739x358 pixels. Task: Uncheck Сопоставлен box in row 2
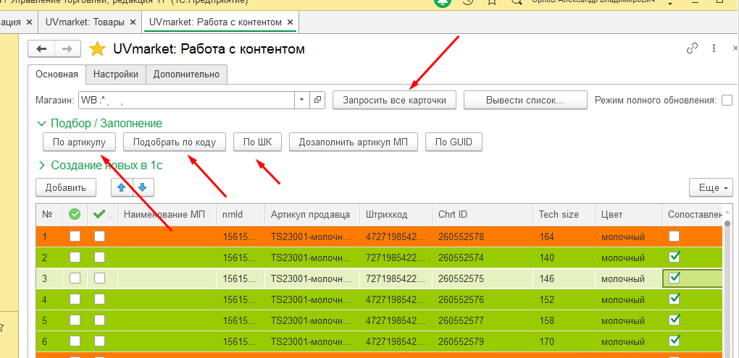[675, 257]
